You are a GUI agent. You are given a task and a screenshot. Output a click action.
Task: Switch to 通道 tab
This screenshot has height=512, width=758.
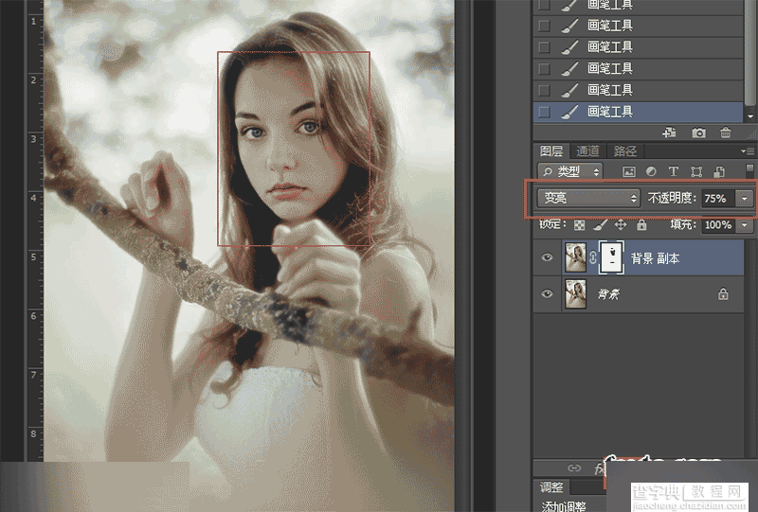(x=587, y=151)
